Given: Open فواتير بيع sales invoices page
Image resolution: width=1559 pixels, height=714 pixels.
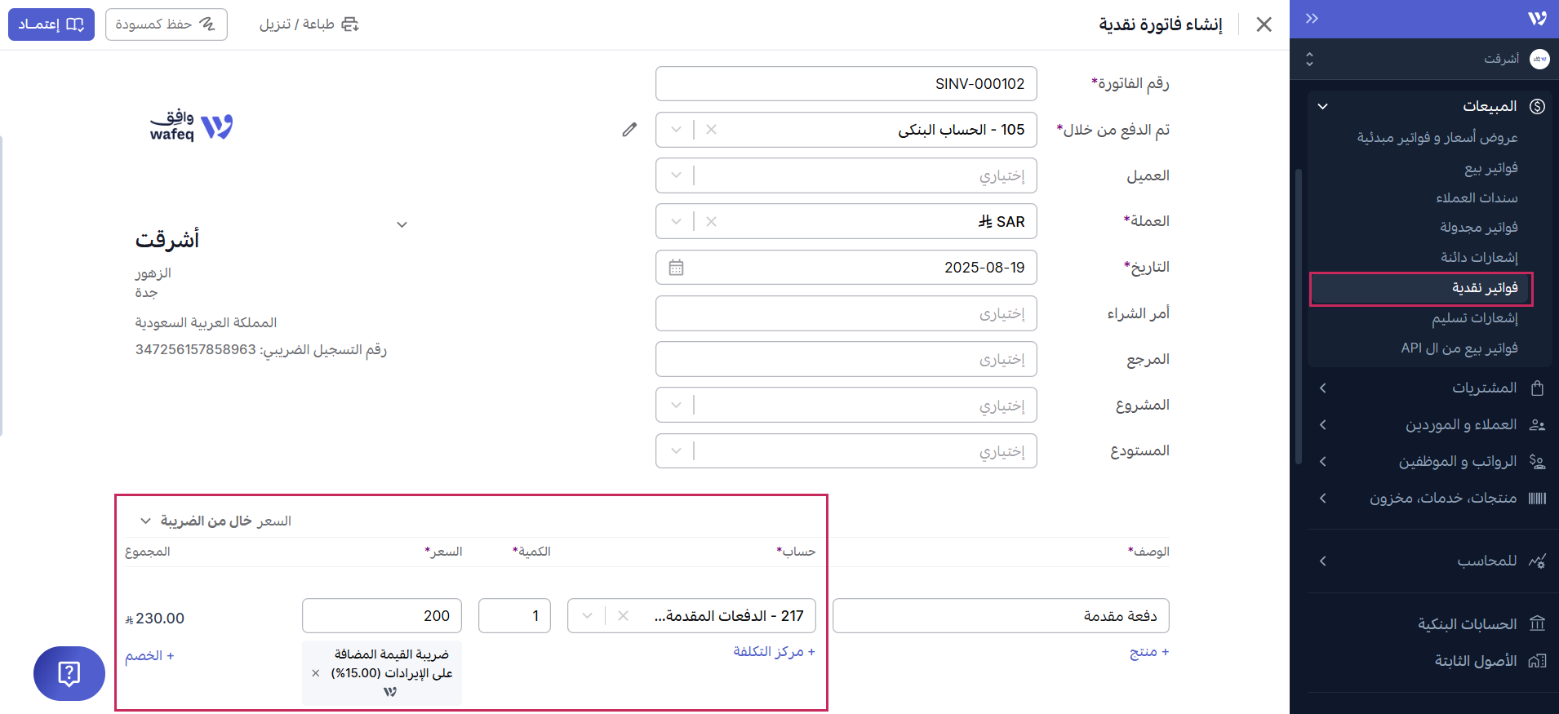Looking at the screenshot, I should point(1490,168).
